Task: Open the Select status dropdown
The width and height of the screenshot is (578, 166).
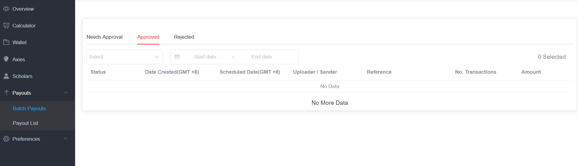Action: (x=125, y=57)
